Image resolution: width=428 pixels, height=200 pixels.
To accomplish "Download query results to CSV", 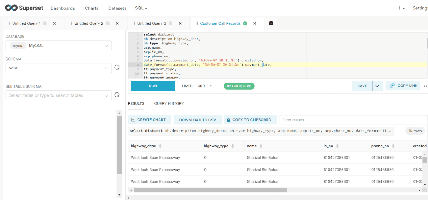I will (x=198, y=120).
